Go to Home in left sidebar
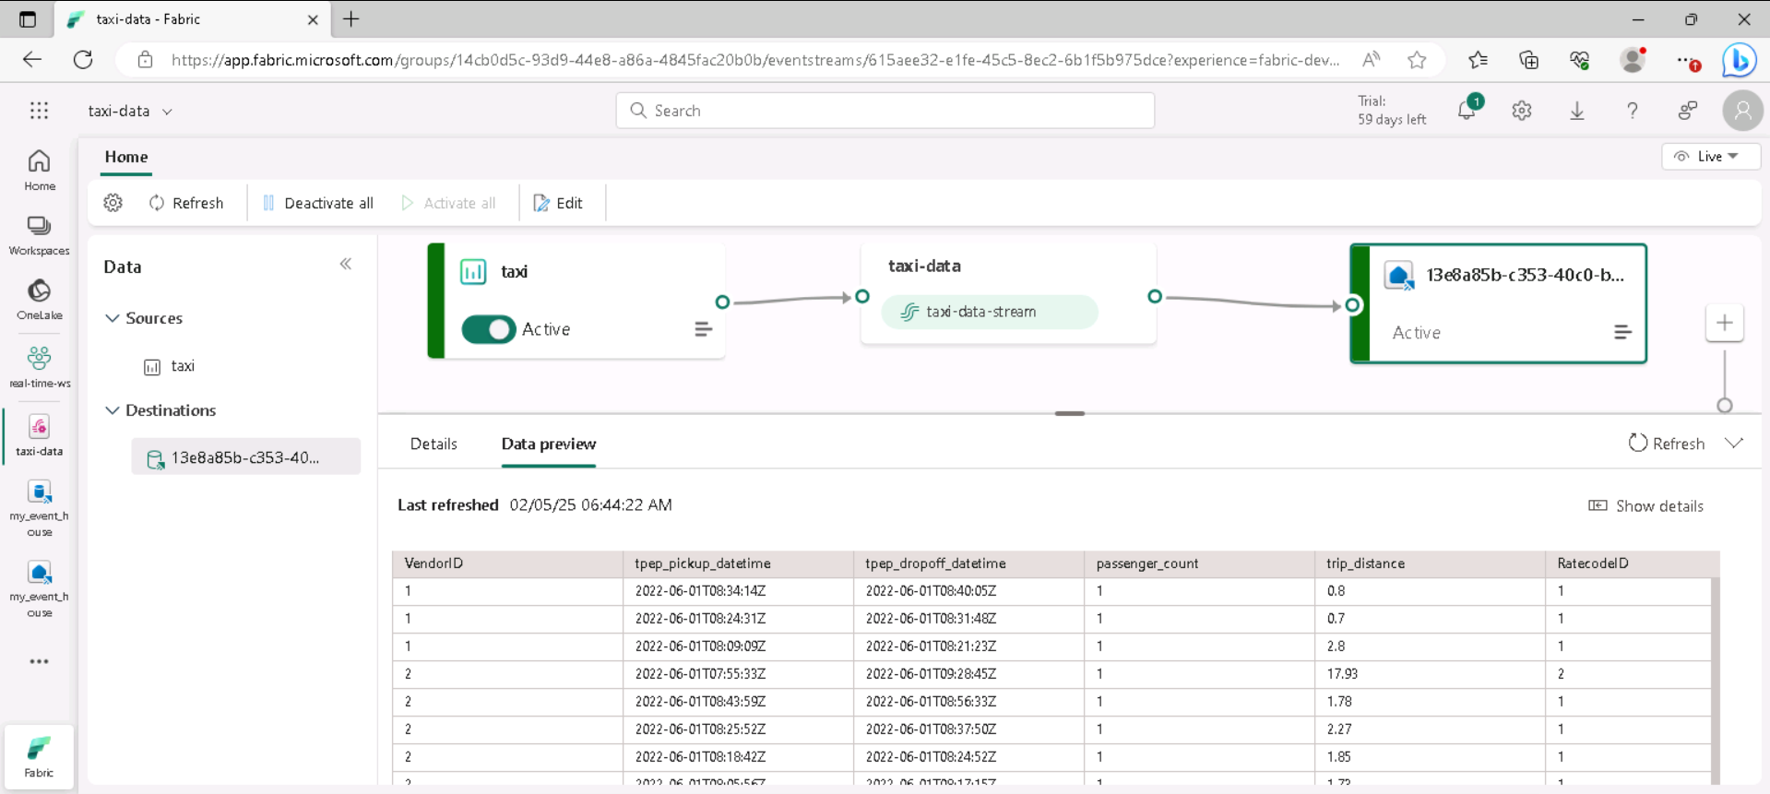Viewport: 1770px width, 794px height. [40, 171]
